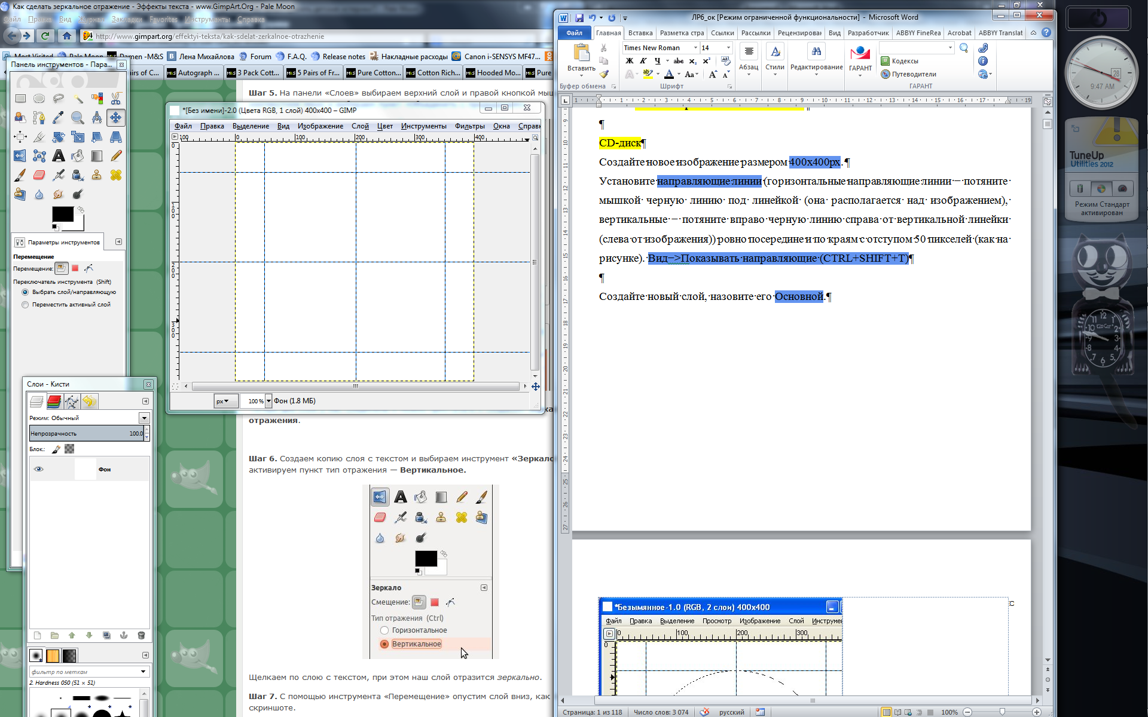Choose the Free Select lasso tool

point(59,98)
